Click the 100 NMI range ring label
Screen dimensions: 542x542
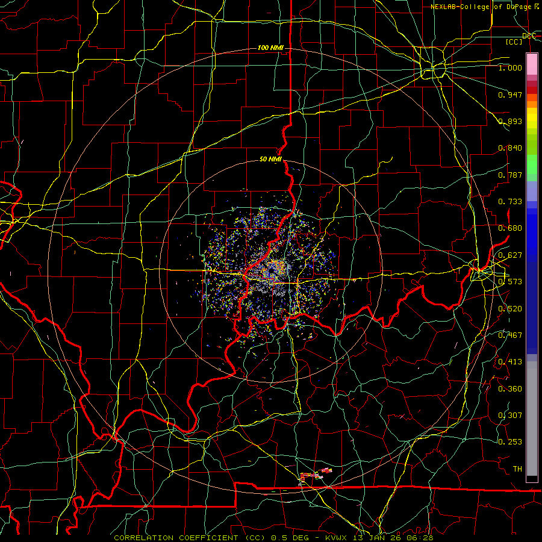coord(270,48)
